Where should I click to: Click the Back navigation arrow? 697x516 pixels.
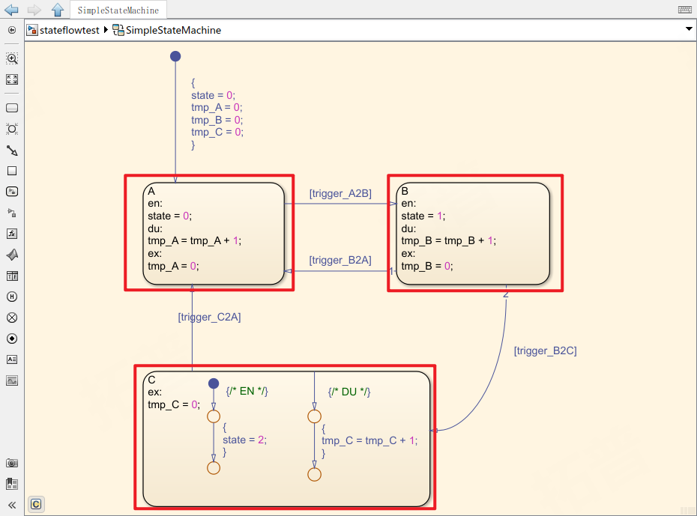coord(11,10)
